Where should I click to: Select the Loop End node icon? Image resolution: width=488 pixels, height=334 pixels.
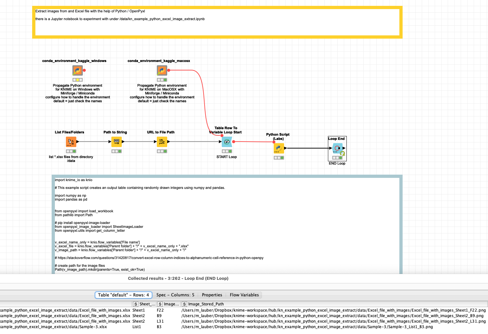click(x=337, y=148)
